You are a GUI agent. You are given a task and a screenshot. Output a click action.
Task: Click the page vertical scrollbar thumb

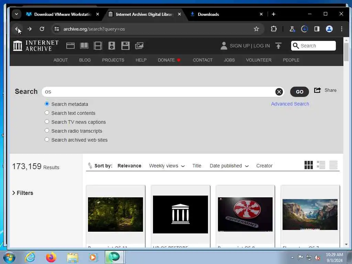point(346,52)
